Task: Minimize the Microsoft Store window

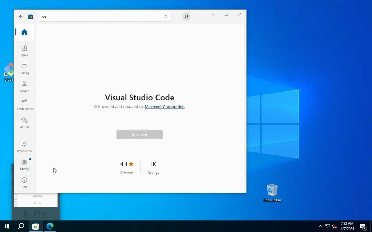Action: coord(213,14)
